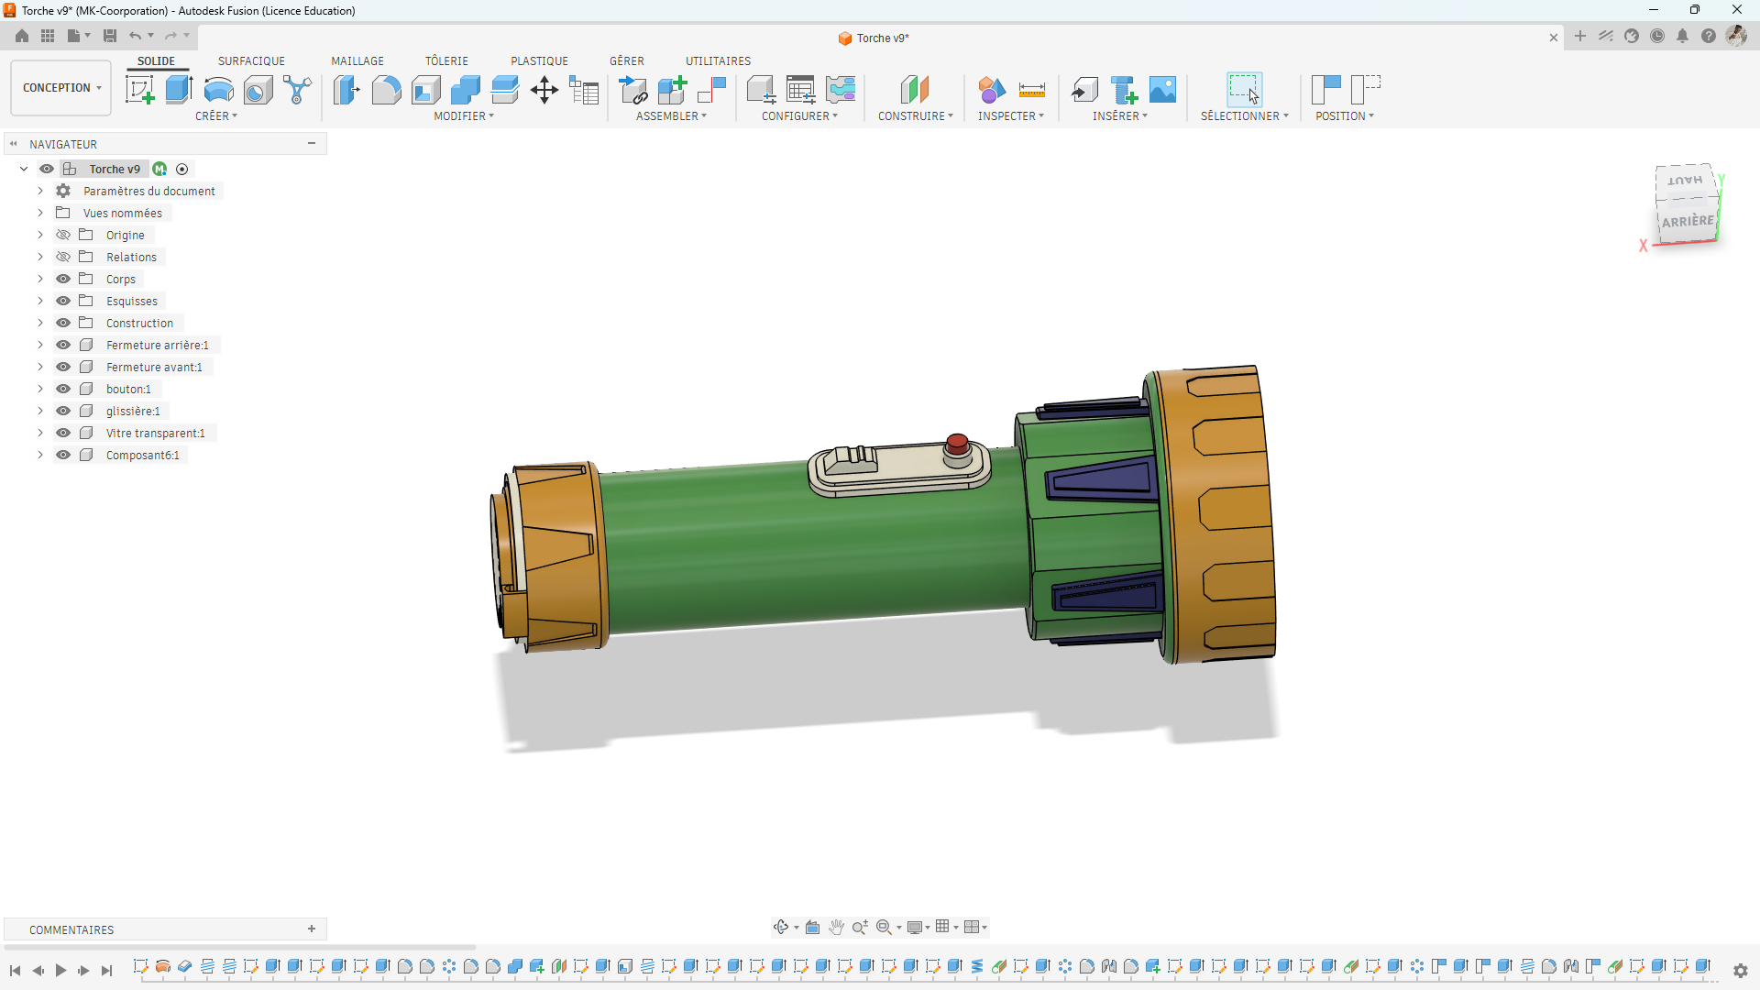Click the ARRIÈRE face of view cube
Screen dimensions: 1760x990
(x=1687, y=222)
